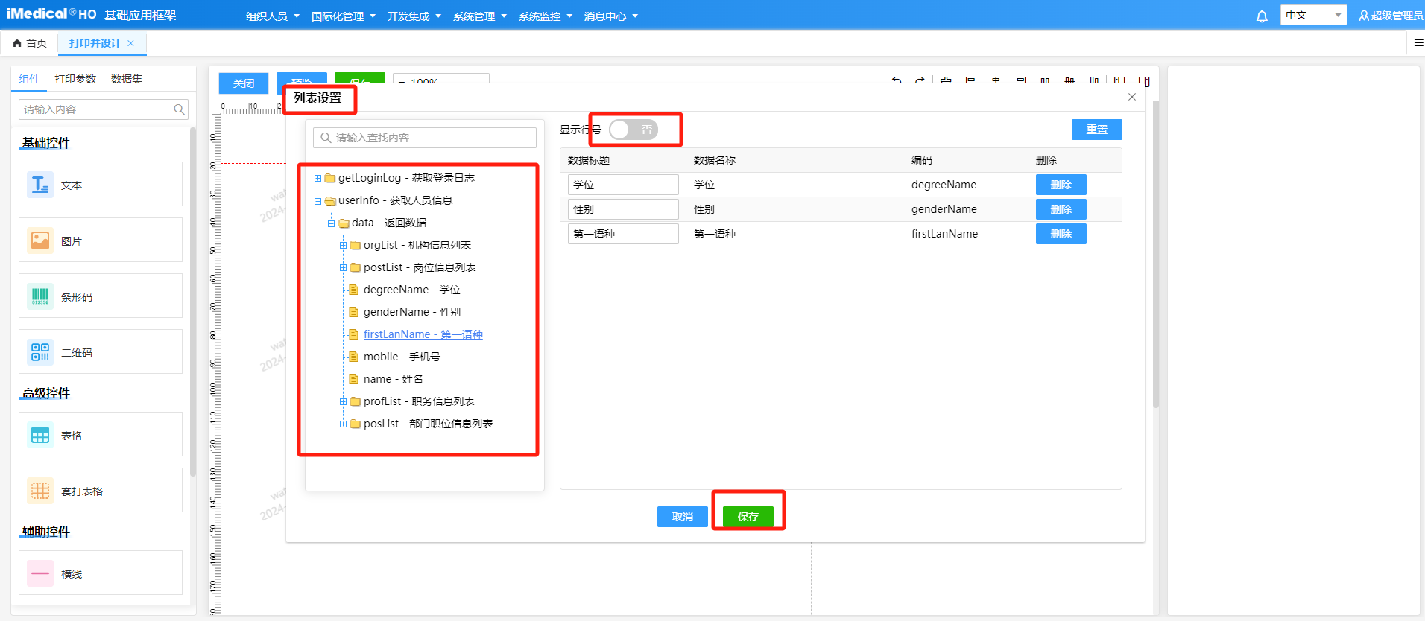Delete the genderName row
This screenshot has height=621, width=1425.
1061,209
